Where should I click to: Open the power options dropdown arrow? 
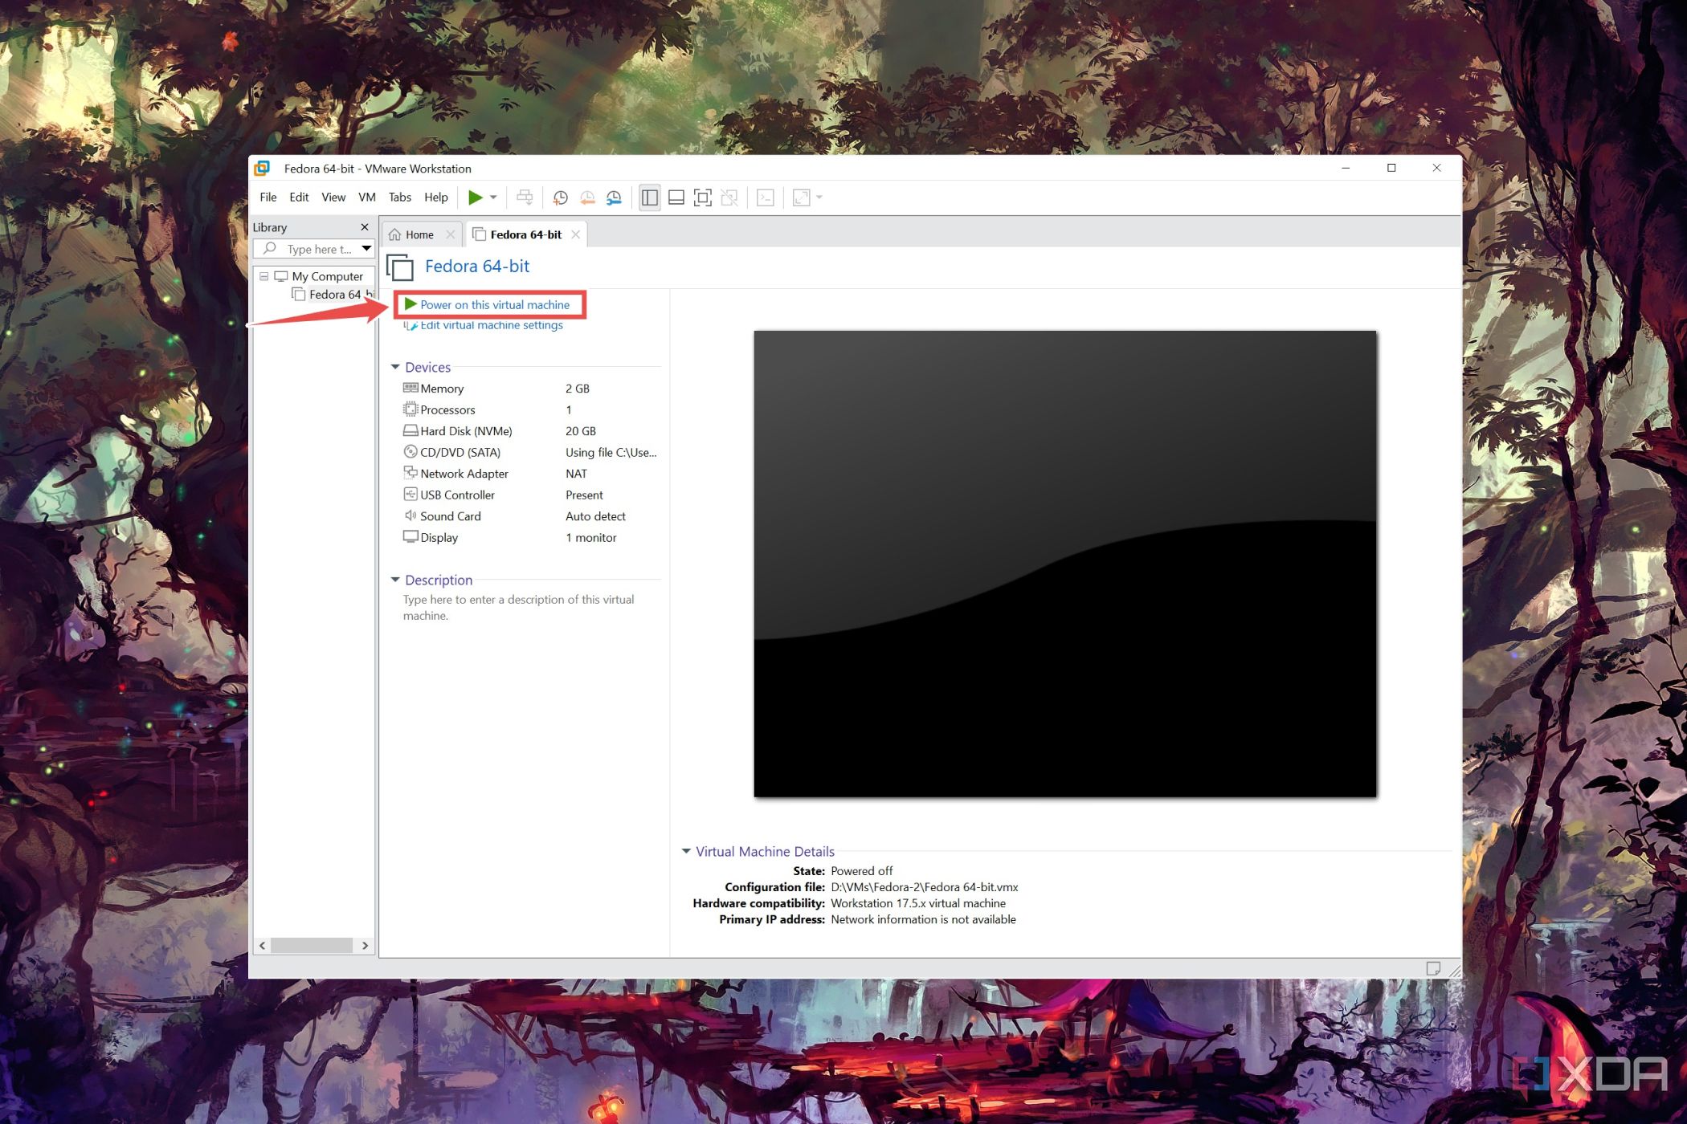[493, 198]
